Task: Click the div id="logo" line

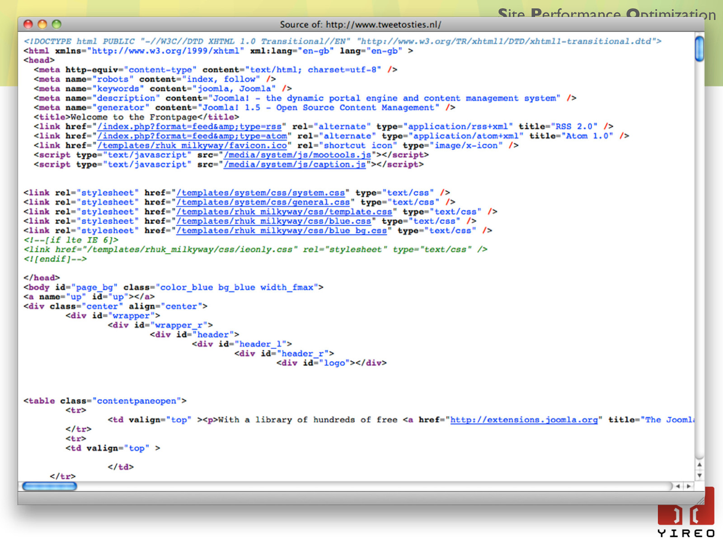Action: click(x=332, y=363)
